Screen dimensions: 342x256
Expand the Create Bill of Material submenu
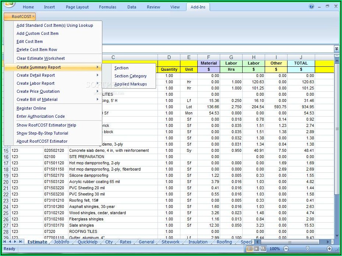point(37,99)
